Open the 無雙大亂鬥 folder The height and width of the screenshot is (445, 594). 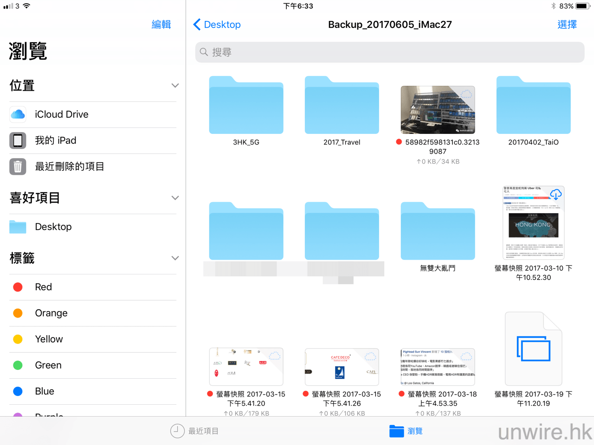(438, 231)
